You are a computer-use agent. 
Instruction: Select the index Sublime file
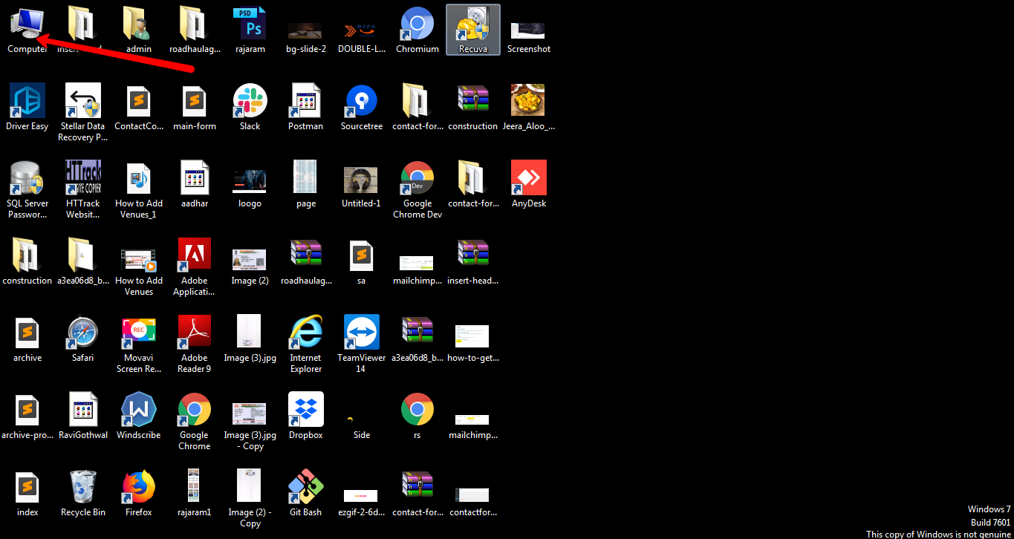[x=27, y=493]
